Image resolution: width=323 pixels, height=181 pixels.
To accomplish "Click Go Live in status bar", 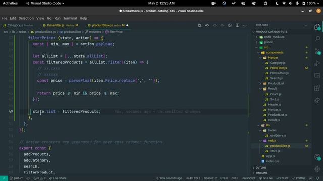I will [x=266, y=178].
